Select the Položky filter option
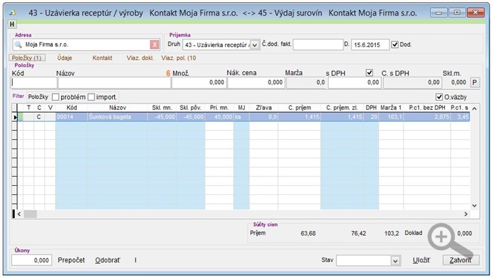The height and width of the screenshot is (278, 493). tap(38, 97)
